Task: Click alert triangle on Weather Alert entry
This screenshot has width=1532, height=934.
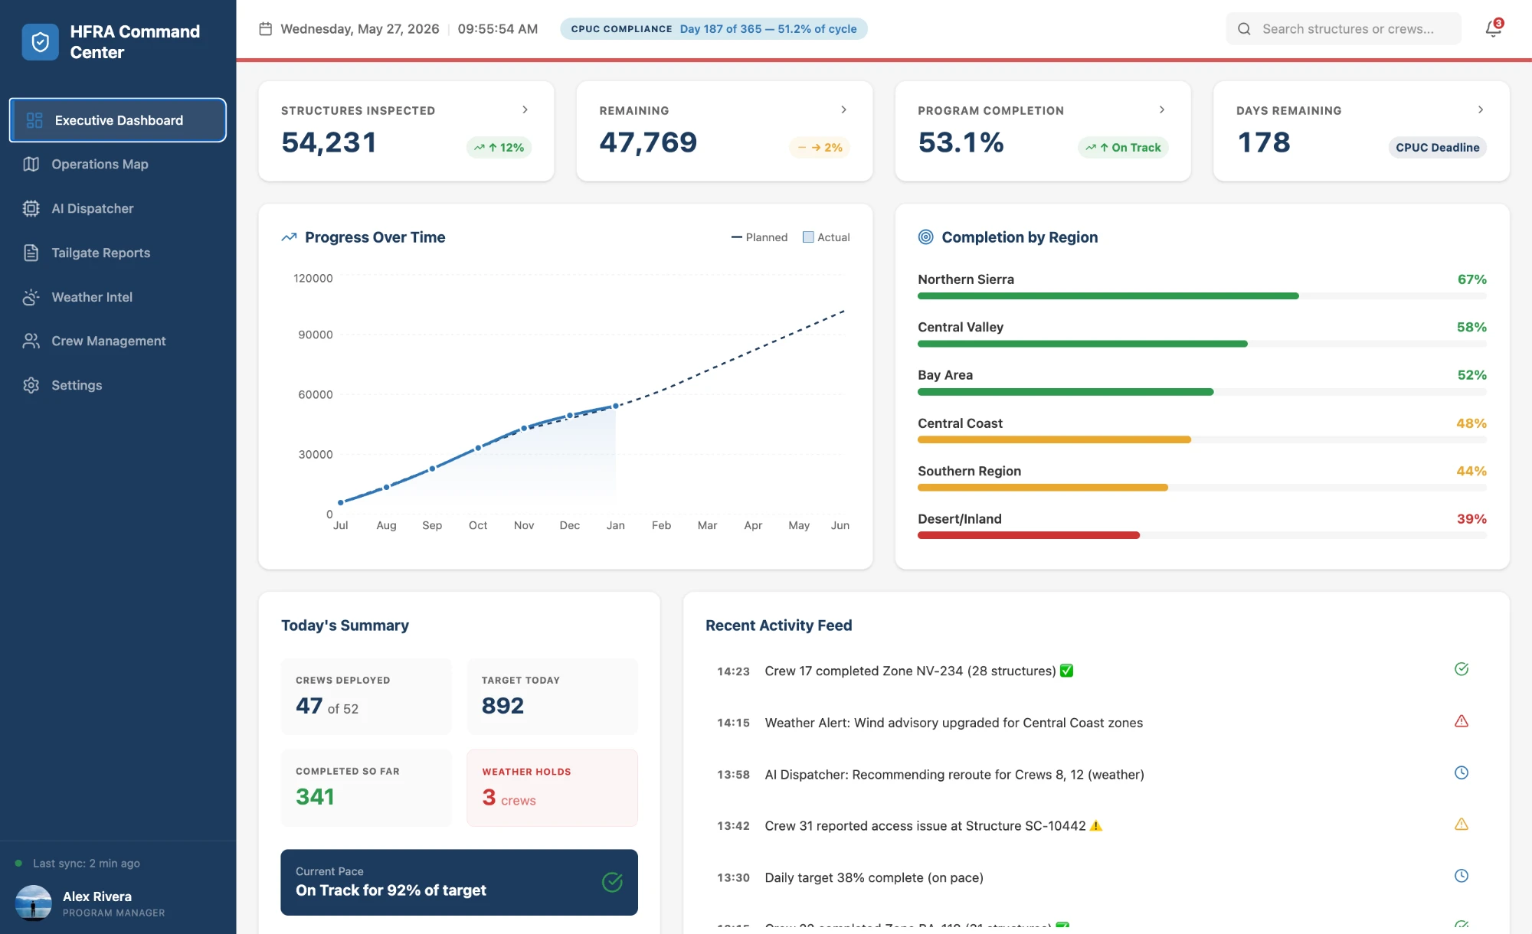Action: (x=1462, y=721)
